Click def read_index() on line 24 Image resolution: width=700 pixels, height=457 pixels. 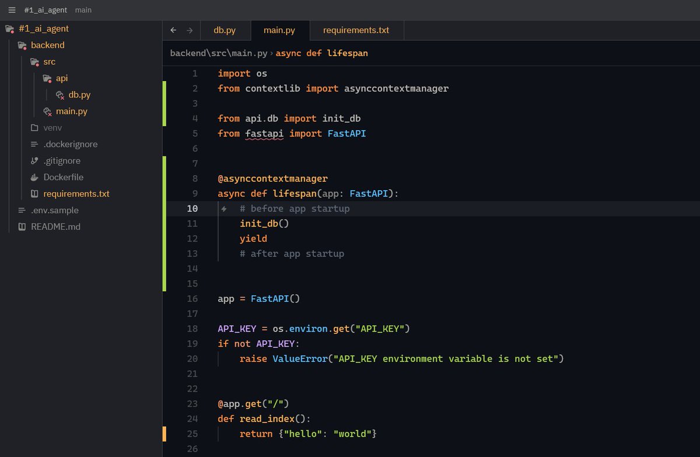[x=264, y=419]
